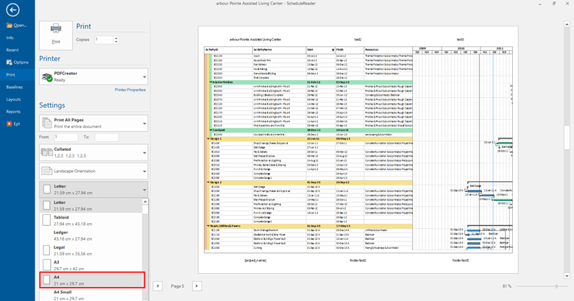Click the Landscape Orientation page icon
The height and width of the screenshot is (301, 574).
47,171
